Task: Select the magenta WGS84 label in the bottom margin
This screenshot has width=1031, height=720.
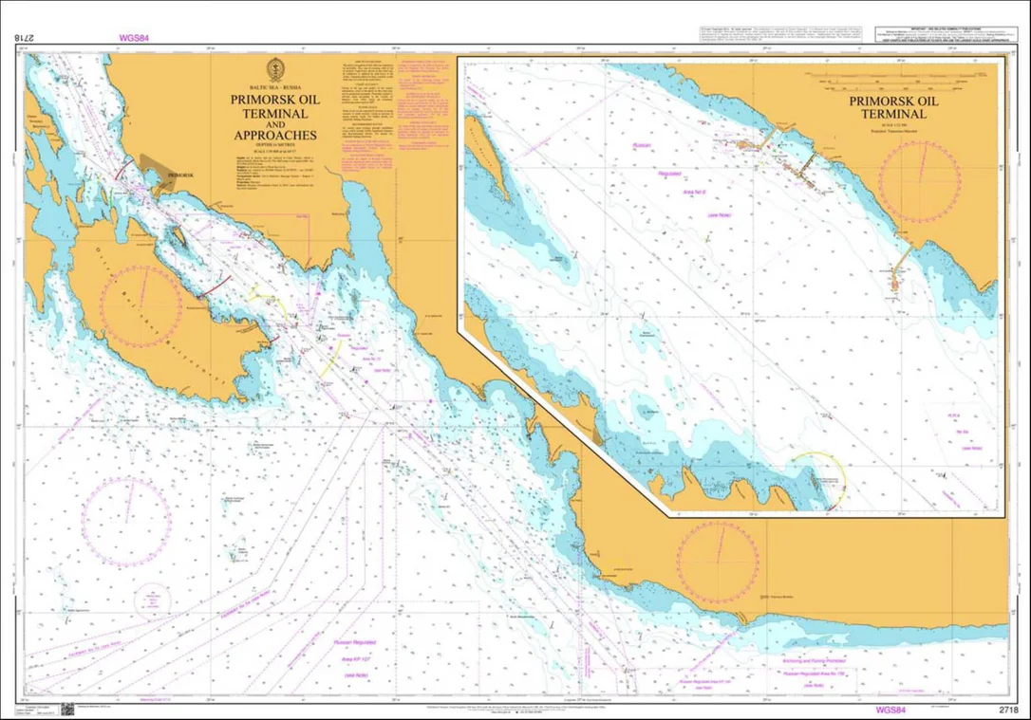Action: click(890, 711)
